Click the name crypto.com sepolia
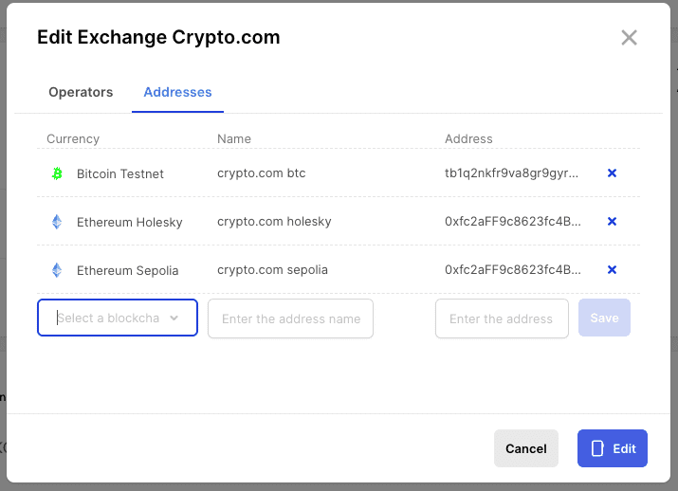The image size is (678, 491). point(272,270)
